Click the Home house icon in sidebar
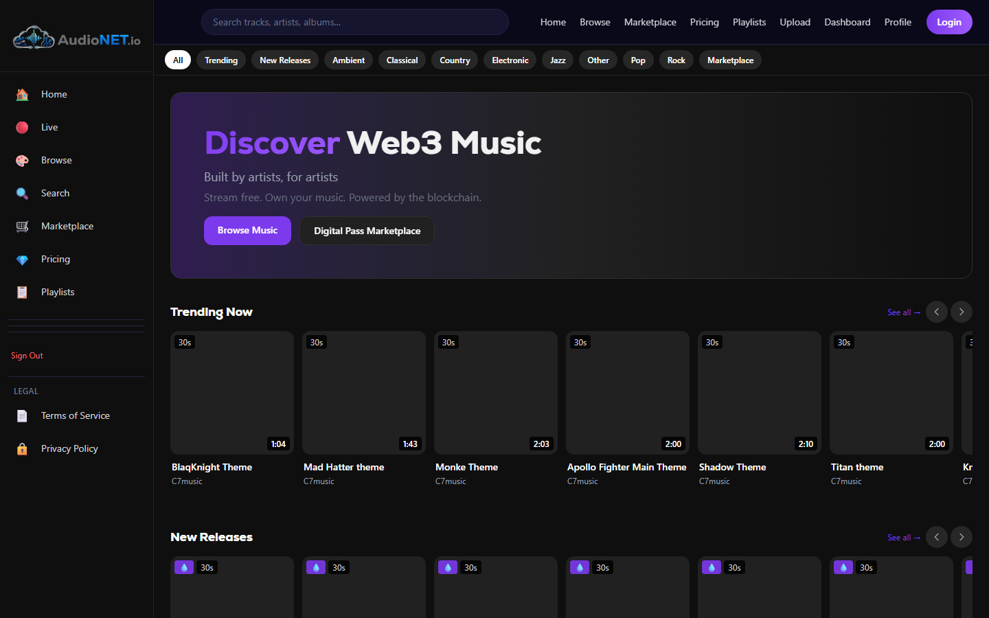This screenshot has height=618, width=989. click(22, 95)
